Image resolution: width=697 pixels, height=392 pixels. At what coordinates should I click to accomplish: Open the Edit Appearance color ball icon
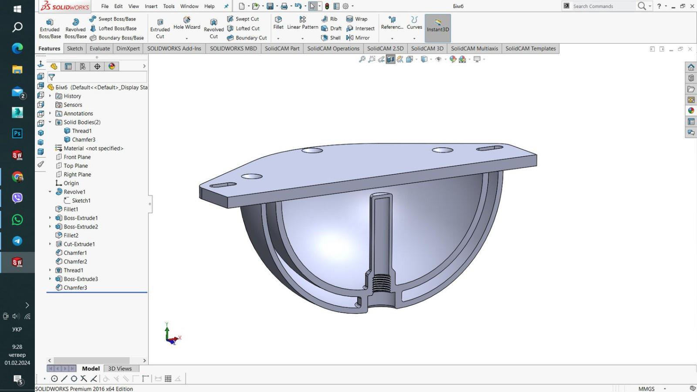[x=453, y=59]
